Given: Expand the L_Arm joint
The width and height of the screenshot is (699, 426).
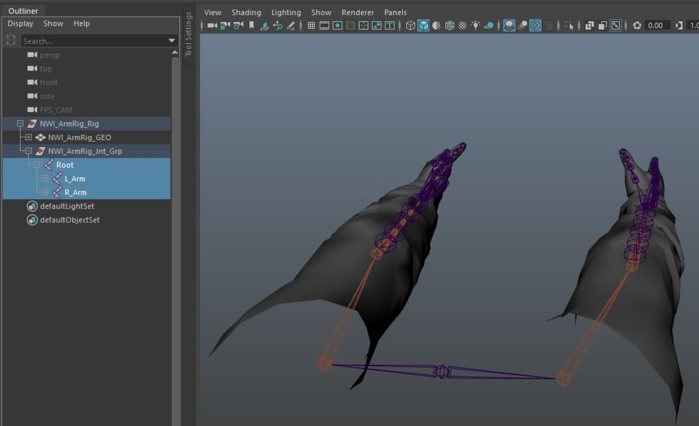Looking at the screenshot, I should [45, 178].
